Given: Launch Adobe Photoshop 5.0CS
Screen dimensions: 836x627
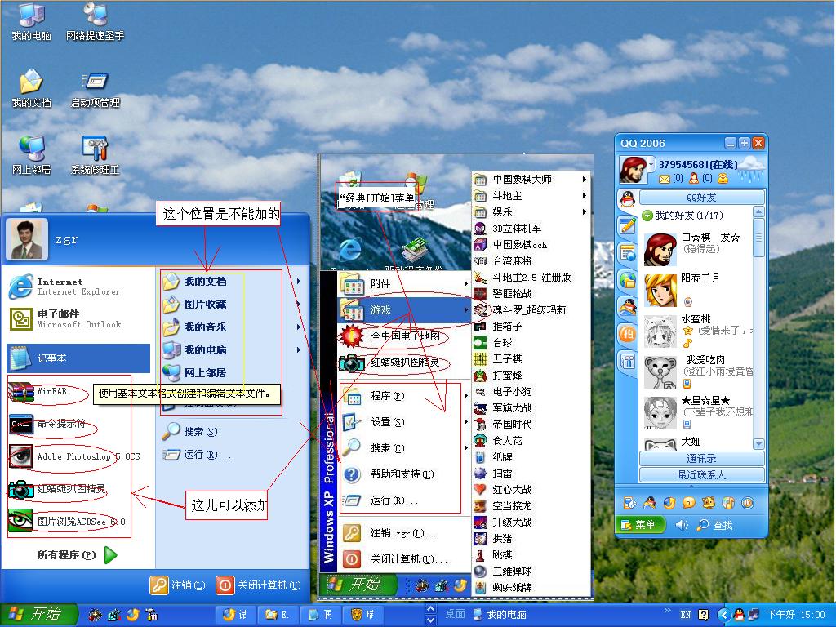Looking at the screenshot, I should (x=74, y=457).
